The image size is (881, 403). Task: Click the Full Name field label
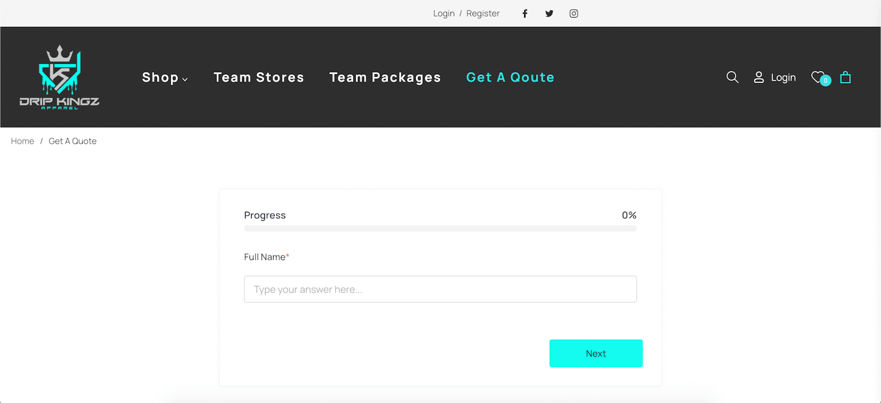click(x=267, y=257)
